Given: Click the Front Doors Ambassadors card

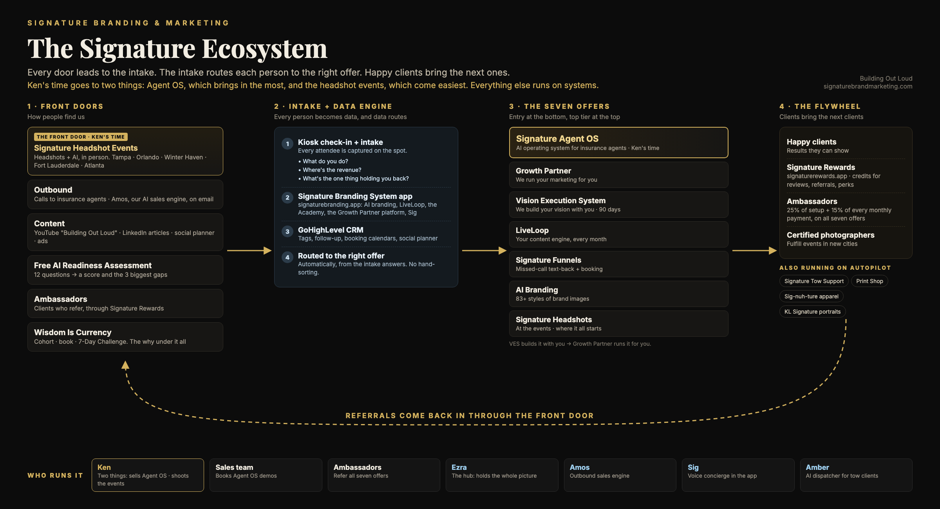Looking at the screenshot, I should (x=125, y=303).
